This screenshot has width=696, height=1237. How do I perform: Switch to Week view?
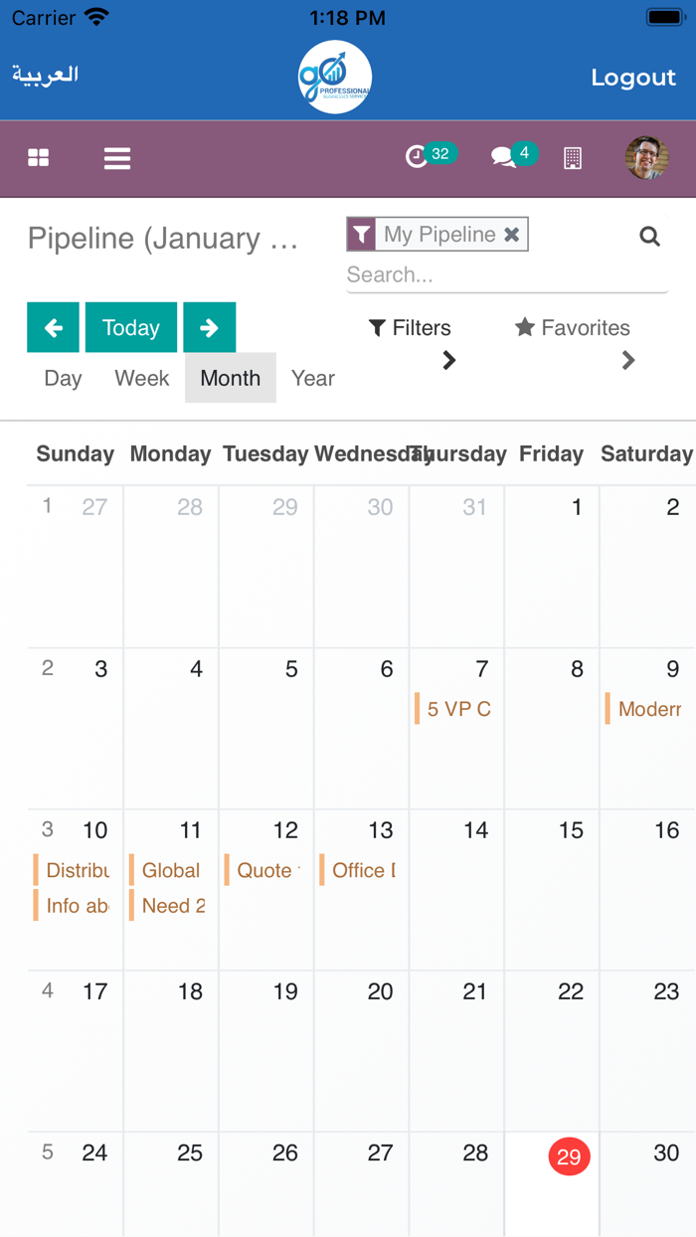click(142, 378)
